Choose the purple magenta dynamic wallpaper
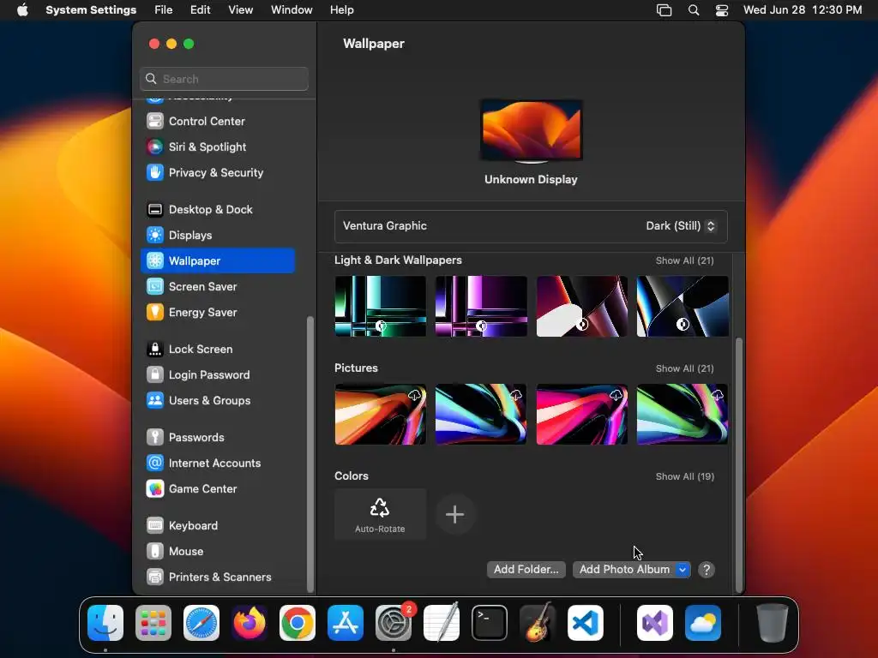Image resolution: width=878 pixels, height=658 pixels. [x=481, y=306]
